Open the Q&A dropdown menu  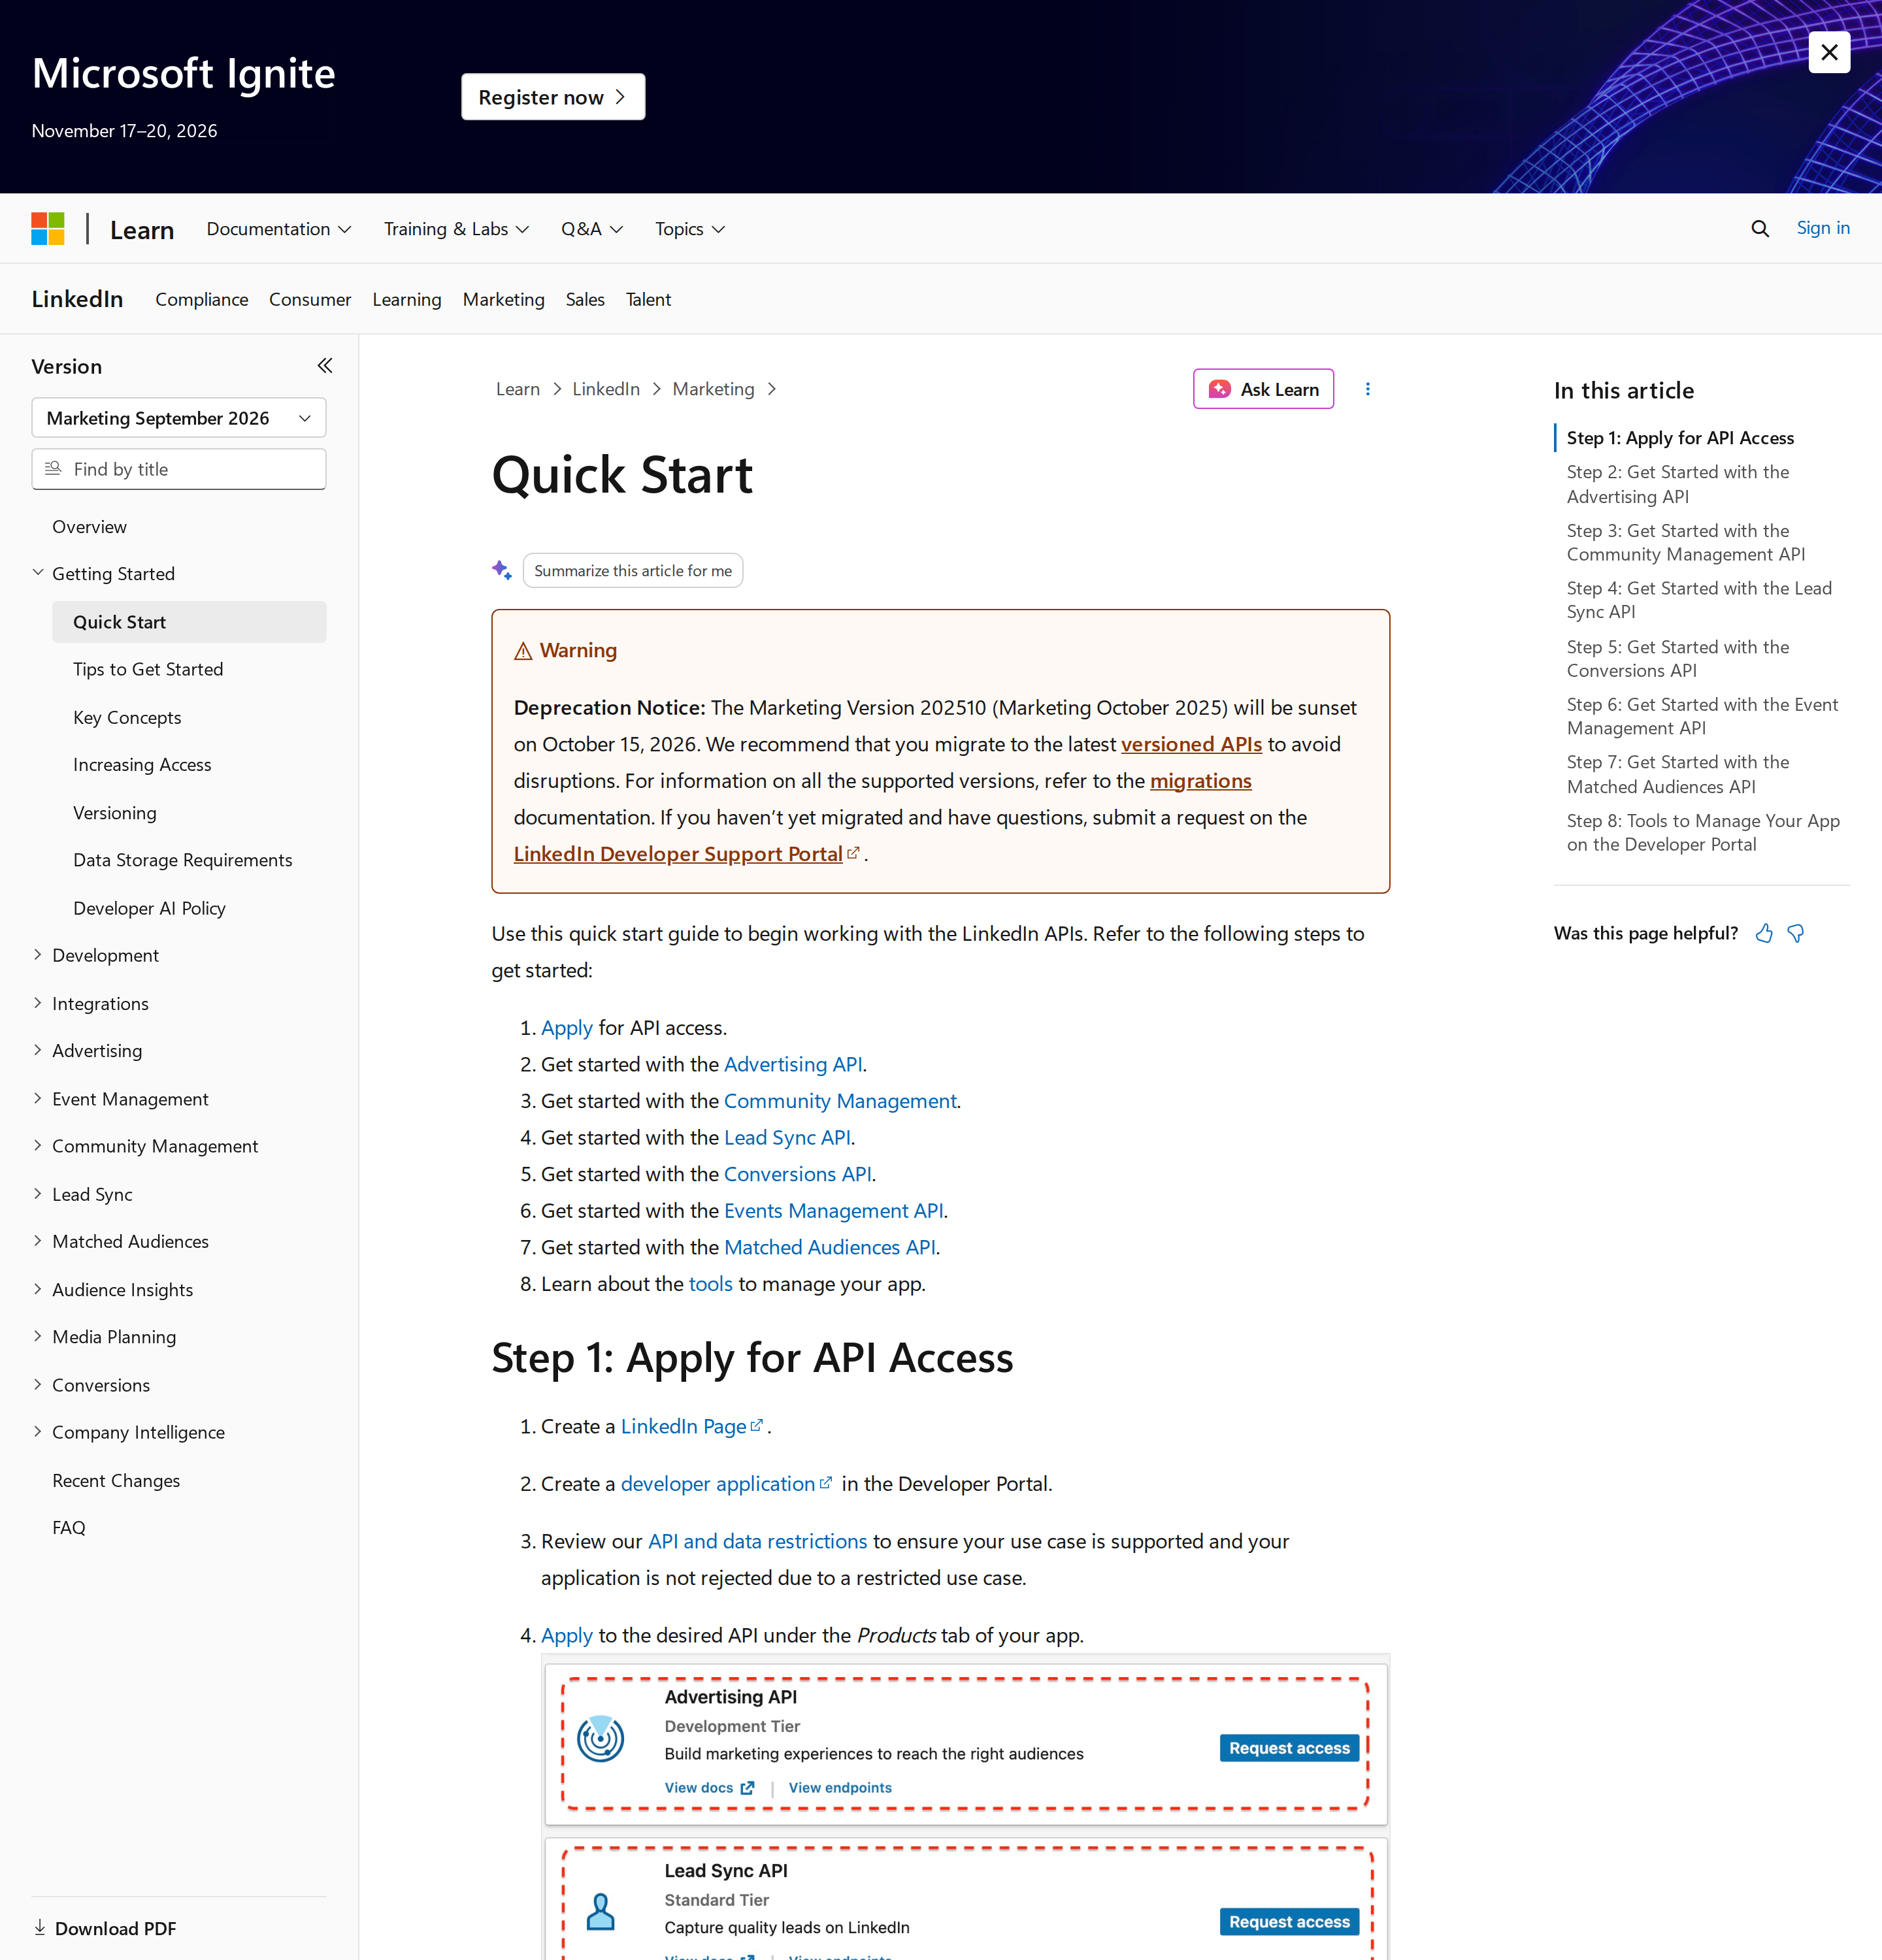pyautogui.click(x=592, y=229)
